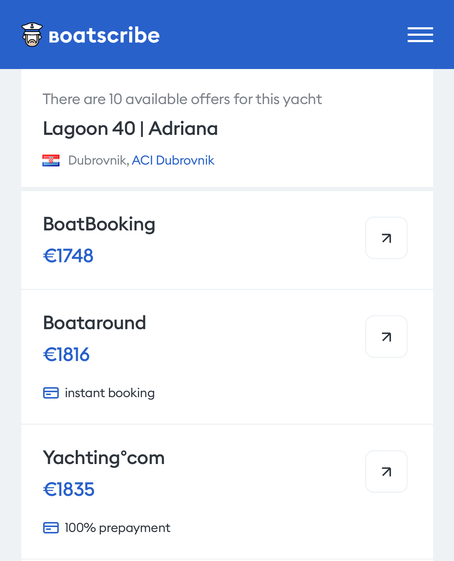
Task: Open Boataround offer via arrow button
Action: coord(386,337)
